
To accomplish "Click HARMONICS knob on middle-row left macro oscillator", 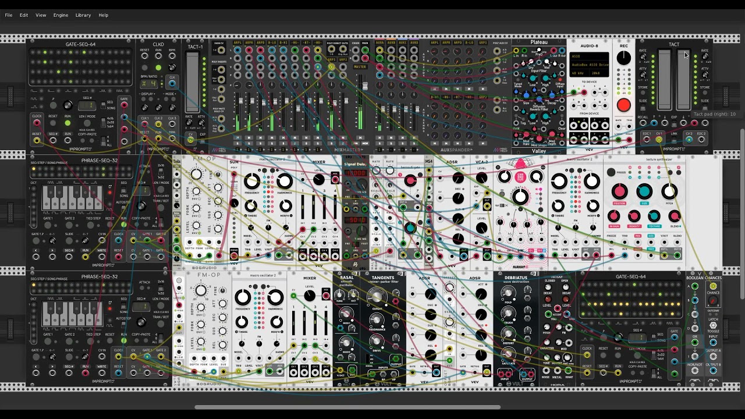I will (285, 180).
